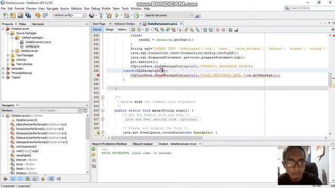Select config.java in project tree
335x188 pixels.
point(32,46)
